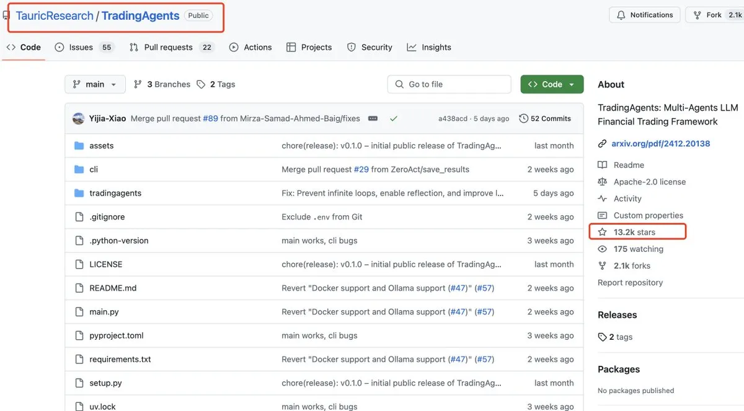The width and height of the screenshot is (744, 411).
Task: Open the README.md file
Action: [x=113, y=288]
